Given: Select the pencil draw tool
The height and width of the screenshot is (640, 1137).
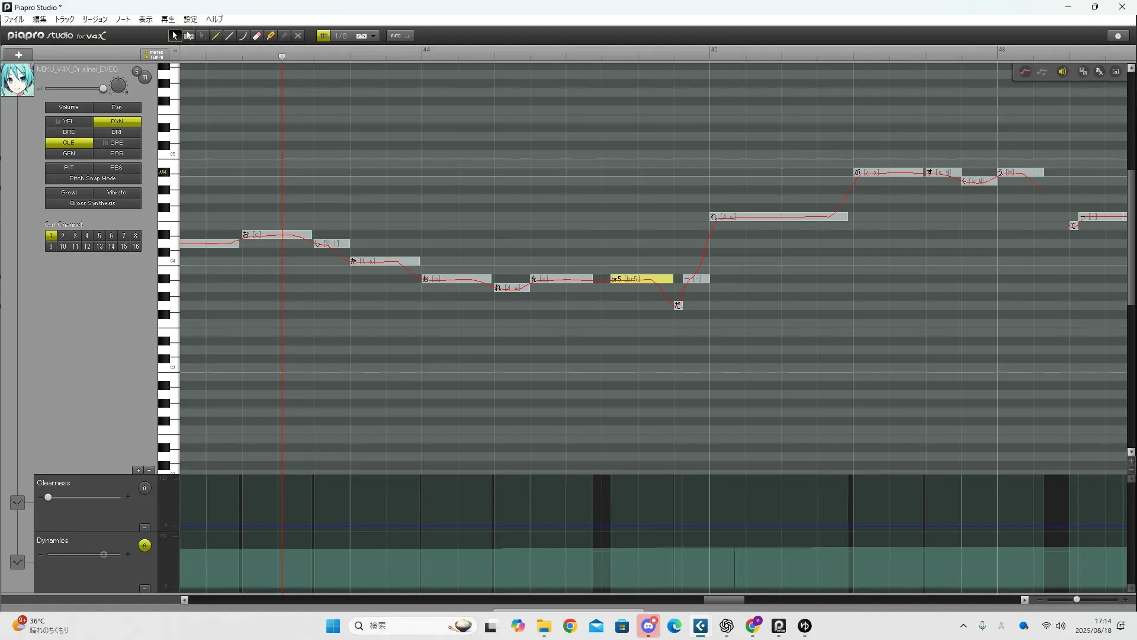Looking at the screenshot, I should 216,36.
